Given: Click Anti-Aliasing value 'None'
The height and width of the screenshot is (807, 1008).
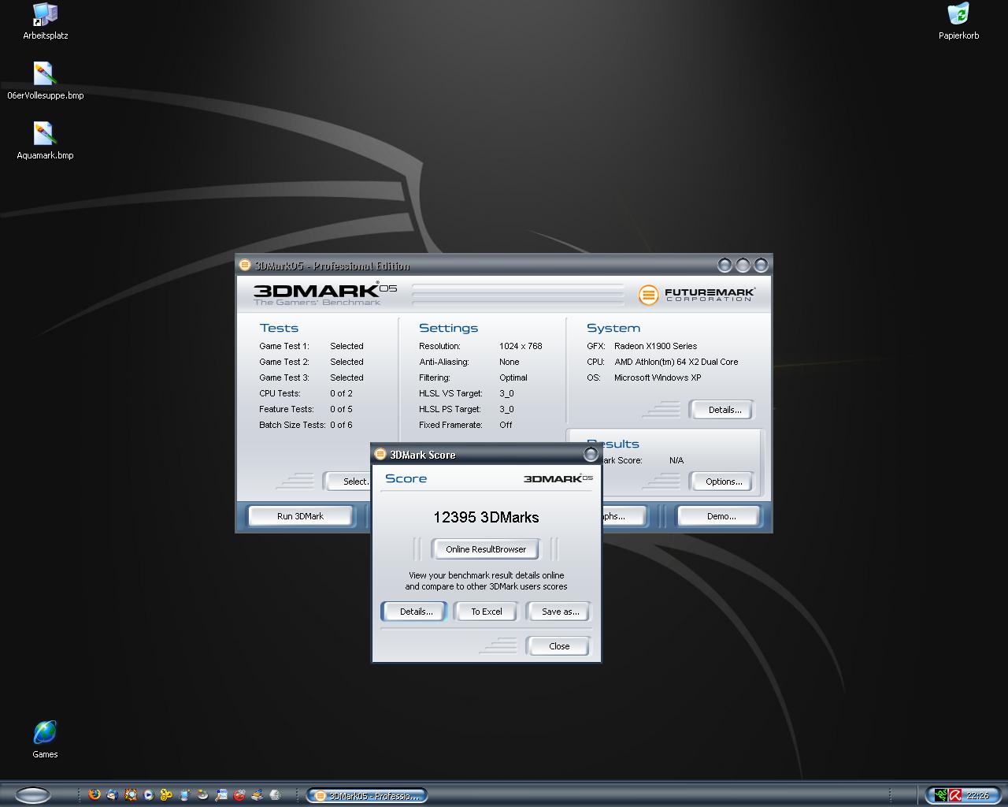Looking at the screenshot, I should coord(509,362).
